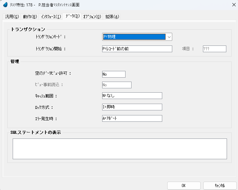The height and width of the screenshot is (190, 238).
Task: Select the インタフェース(I) tab
Action: click(51, 17)
